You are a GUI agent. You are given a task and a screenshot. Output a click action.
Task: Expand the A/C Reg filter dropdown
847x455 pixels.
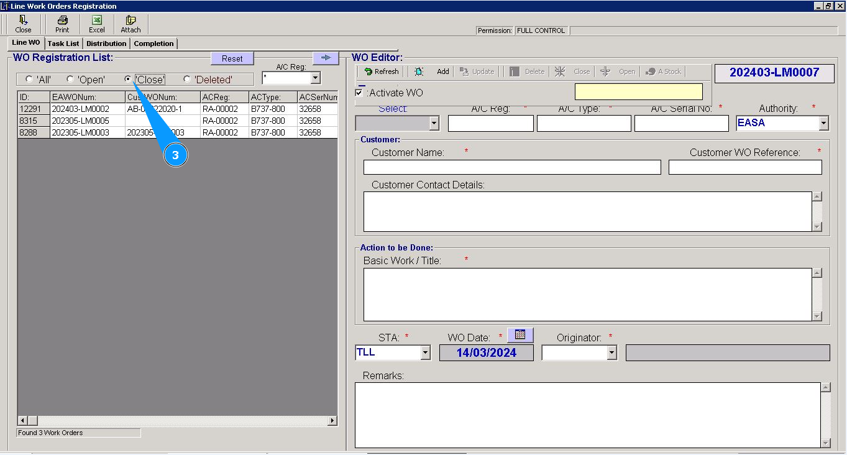(x=316, y=78)
